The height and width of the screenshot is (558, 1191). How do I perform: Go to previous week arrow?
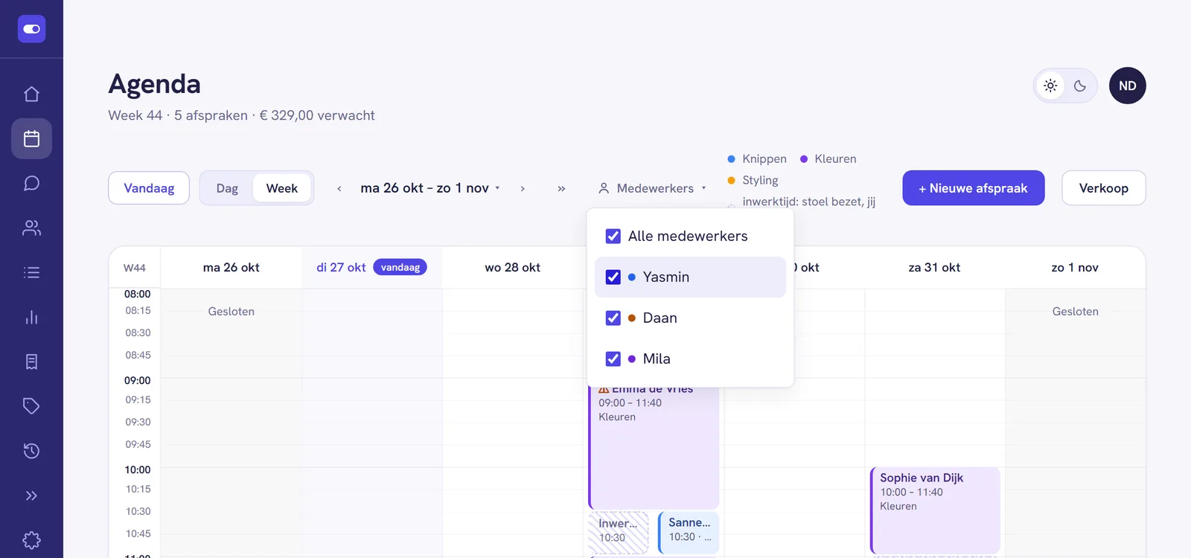point(339,188)
